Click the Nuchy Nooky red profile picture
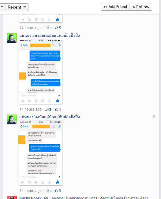 [12, 197]
